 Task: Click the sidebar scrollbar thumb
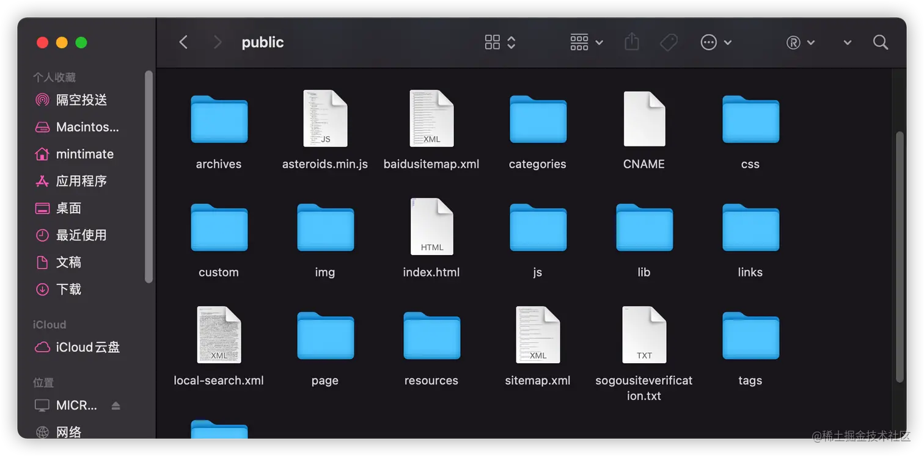click(148, 177)
